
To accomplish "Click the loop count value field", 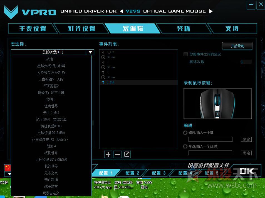I will 246,62.
